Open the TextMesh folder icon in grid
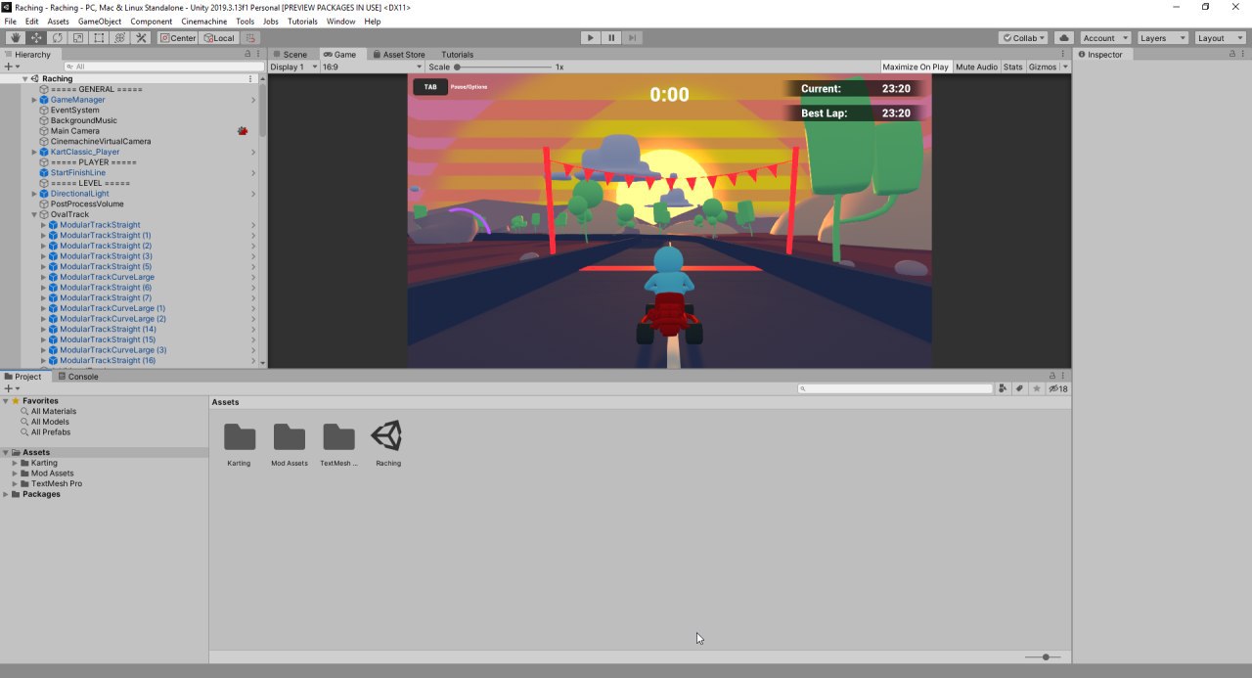The height and width of the screenshot is (678, 1252). point(338,436)
